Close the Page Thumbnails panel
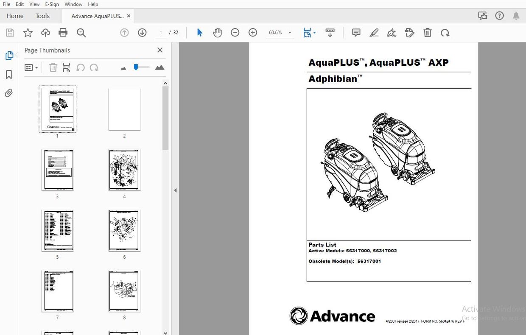The height and width of the screenshot is (335, 526). (x=160, y=50)
